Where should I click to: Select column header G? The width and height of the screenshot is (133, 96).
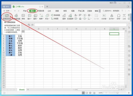point(67,29)
